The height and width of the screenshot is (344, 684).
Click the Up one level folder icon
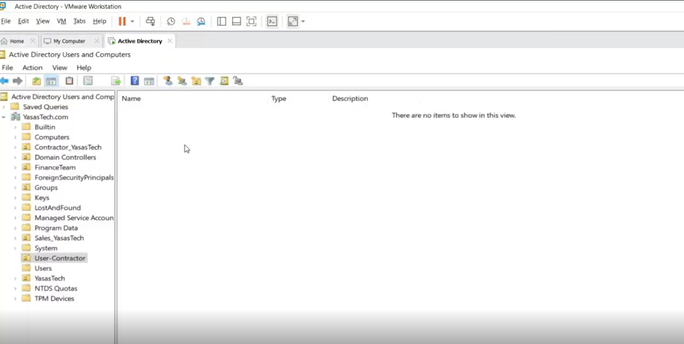click(x=37, y=81)
